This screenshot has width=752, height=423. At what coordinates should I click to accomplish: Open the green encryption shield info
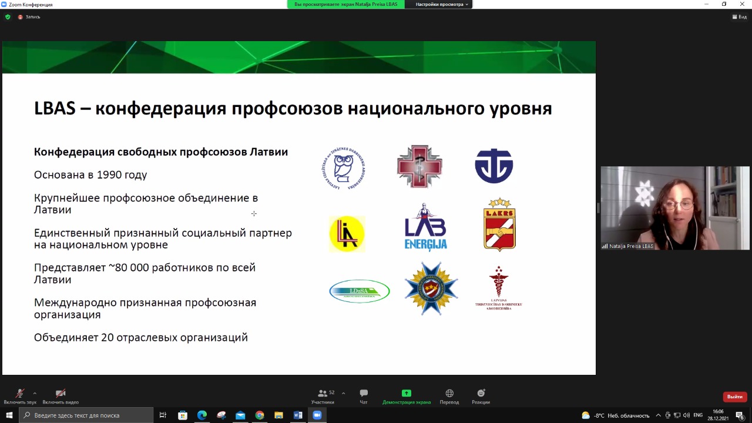pos(8,17)
